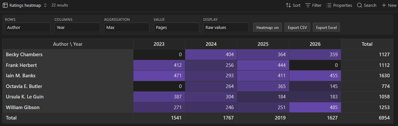Select the William Gibson row label
This screenshot has height=126, width=398.
click(68, 107)
